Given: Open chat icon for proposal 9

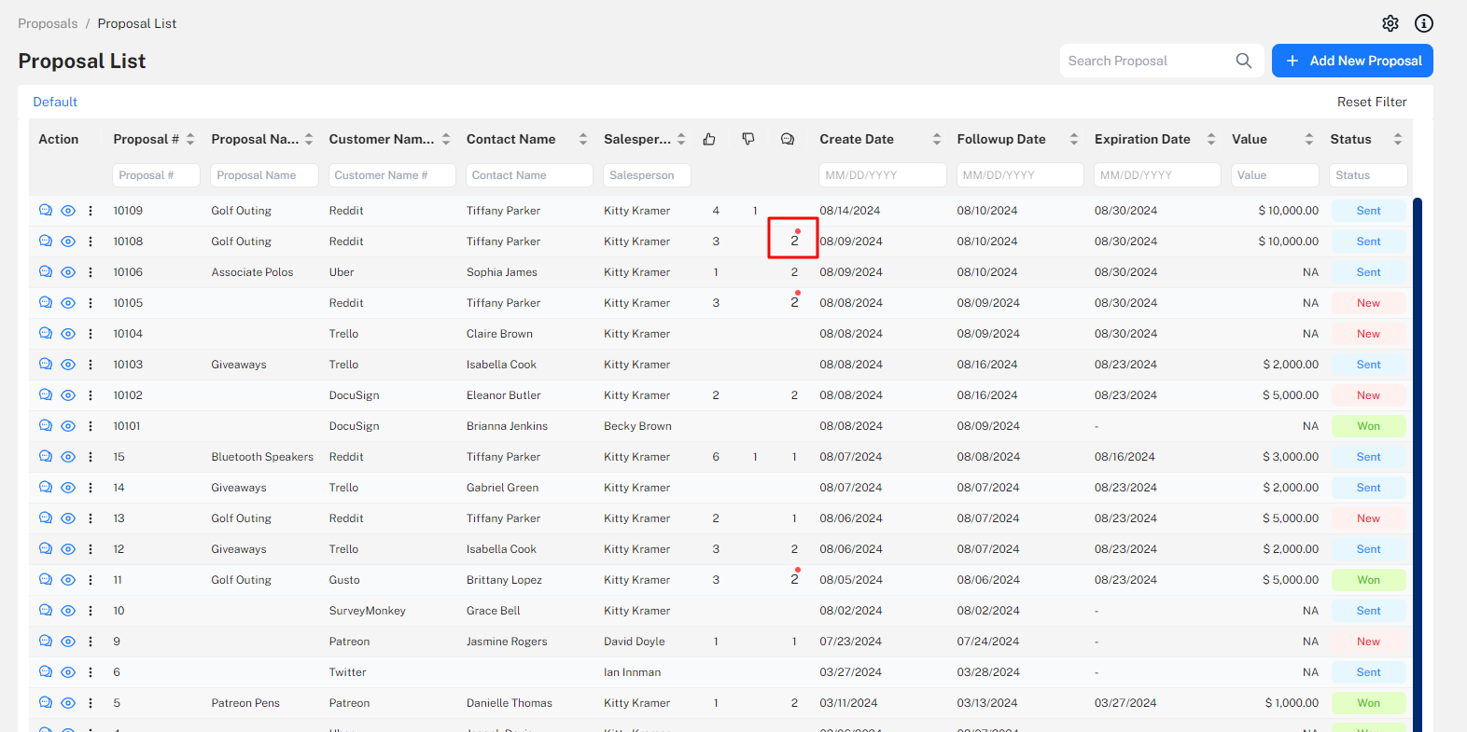Looking at the screenshot, I should coord(46,642).
